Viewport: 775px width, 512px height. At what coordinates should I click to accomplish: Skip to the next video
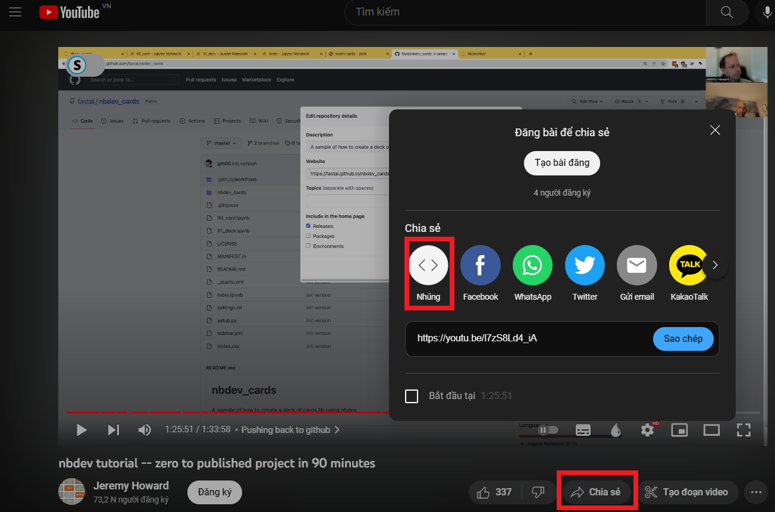click(113, 429)
